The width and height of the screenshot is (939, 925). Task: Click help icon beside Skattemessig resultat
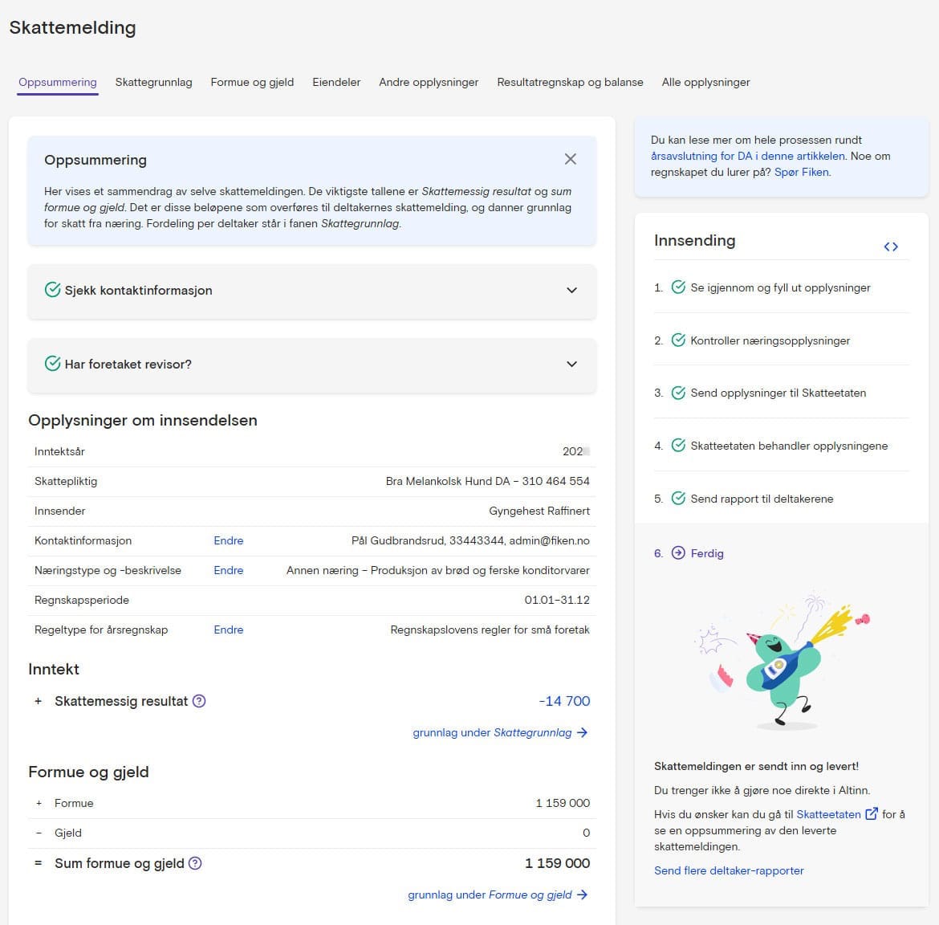200,701
